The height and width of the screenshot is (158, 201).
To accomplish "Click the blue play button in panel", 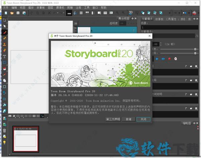I will click(157, 59).
